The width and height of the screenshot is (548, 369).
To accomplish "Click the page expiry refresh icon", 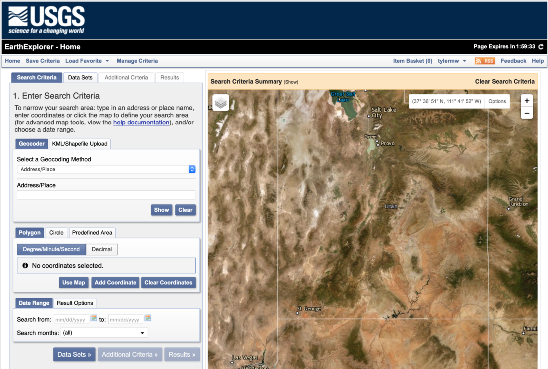I will [541, 46].
